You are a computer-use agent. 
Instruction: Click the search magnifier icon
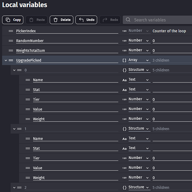[128, 20]
